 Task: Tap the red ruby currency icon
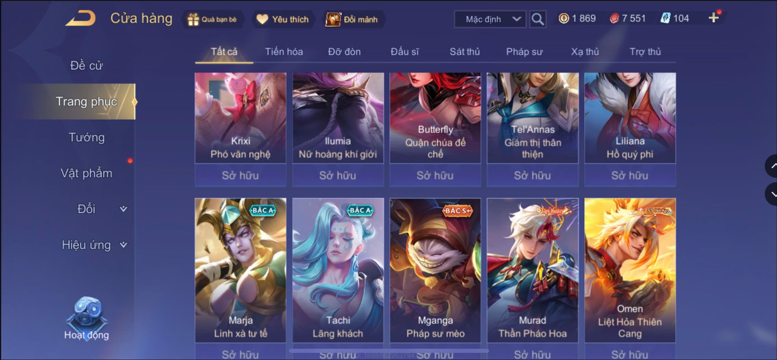614,18
